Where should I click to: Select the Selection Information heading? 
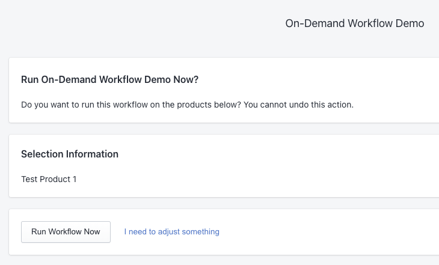pos(70,154)
